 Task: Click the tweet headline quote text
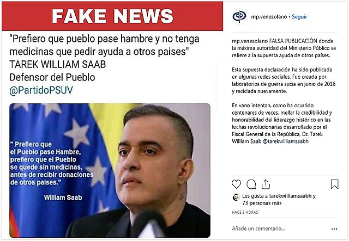(x=104, y=45)
